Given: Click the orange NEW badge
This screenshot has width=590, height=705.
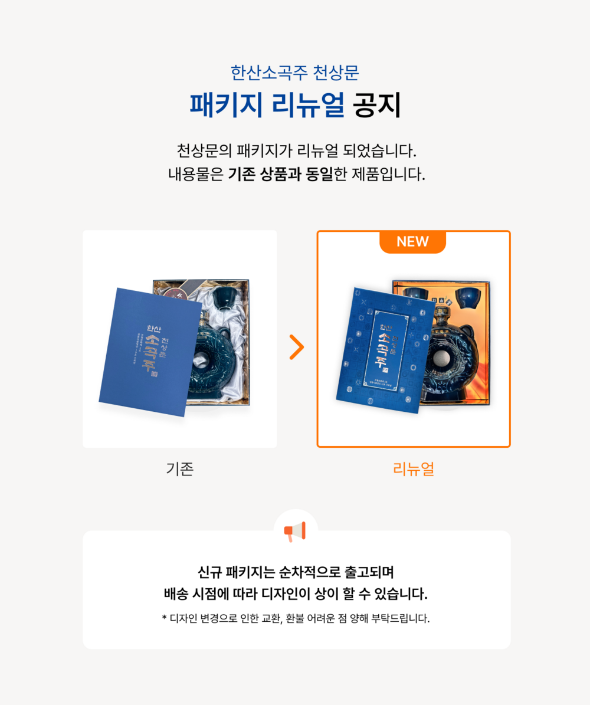Looking at the screenshot, I should click(x=413, y=242).
